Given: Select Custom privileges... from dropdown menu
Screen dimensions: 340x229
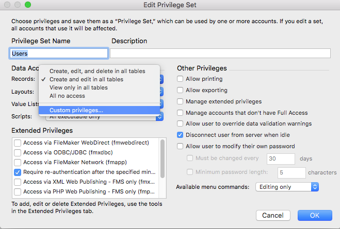Looking at the screenshot, I should pos(76,110).
